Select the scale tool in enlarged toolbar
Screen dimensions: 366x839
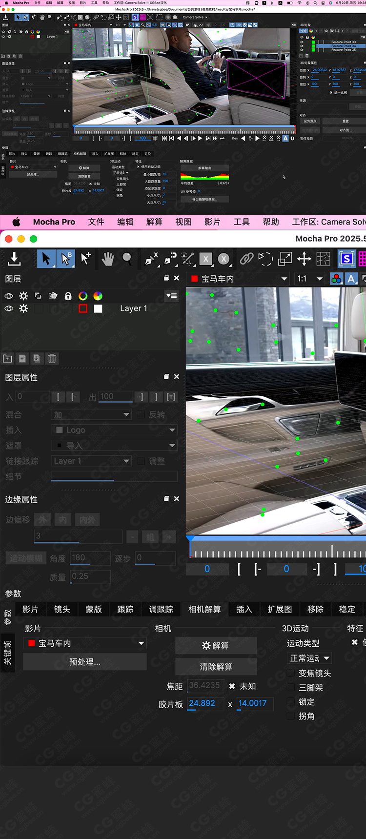click(x=285, y=259)
